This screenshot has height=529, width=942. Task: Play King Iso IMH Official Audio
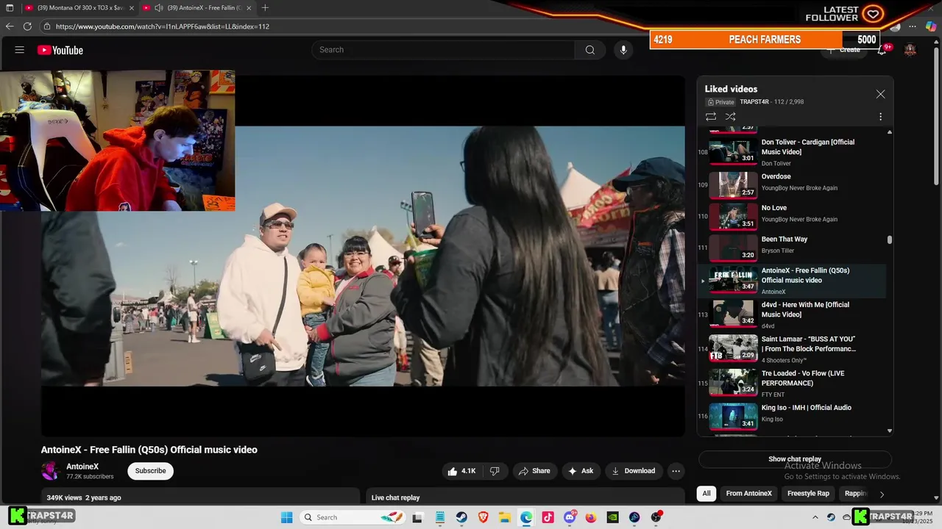coord(792,416)
